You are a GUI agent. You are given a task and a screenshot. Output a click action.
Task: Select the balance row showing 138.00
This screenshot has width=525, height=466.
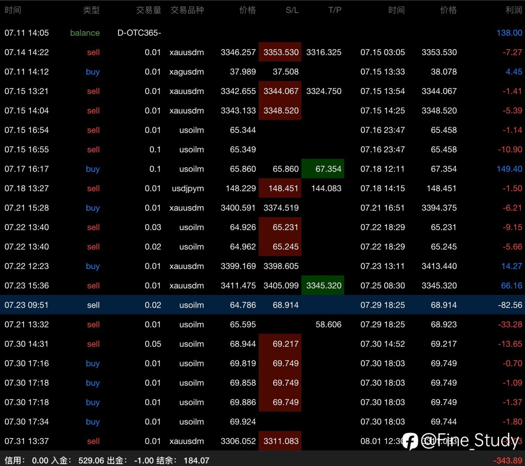click(262, 33)
